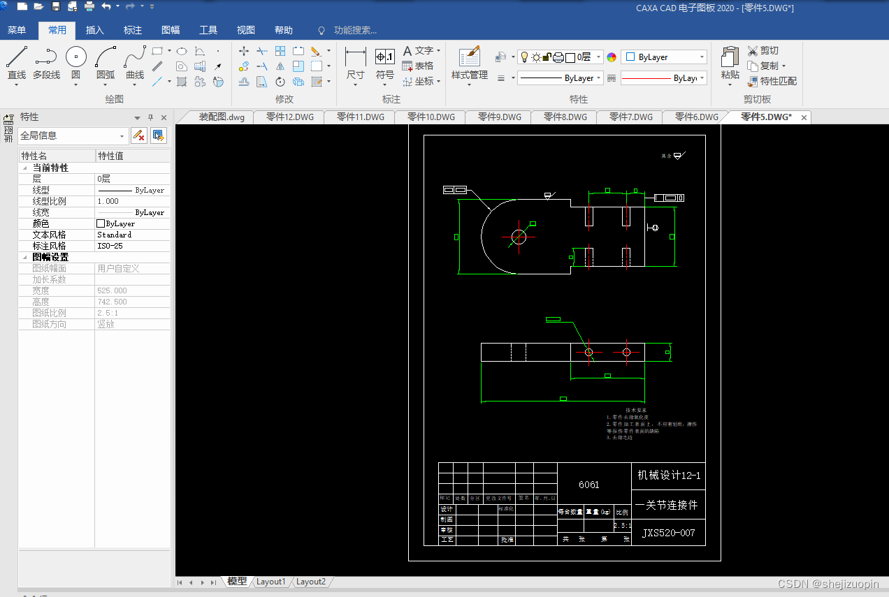Click the 复制 copy button
This screenshot has width=889, height=597.
tap(762, 66)
